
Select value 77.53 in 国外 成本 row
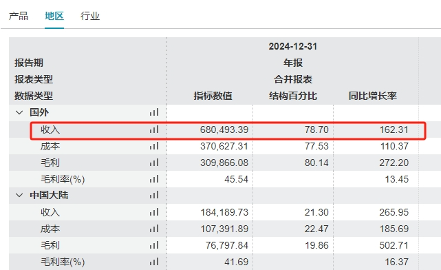pos(316,147)
